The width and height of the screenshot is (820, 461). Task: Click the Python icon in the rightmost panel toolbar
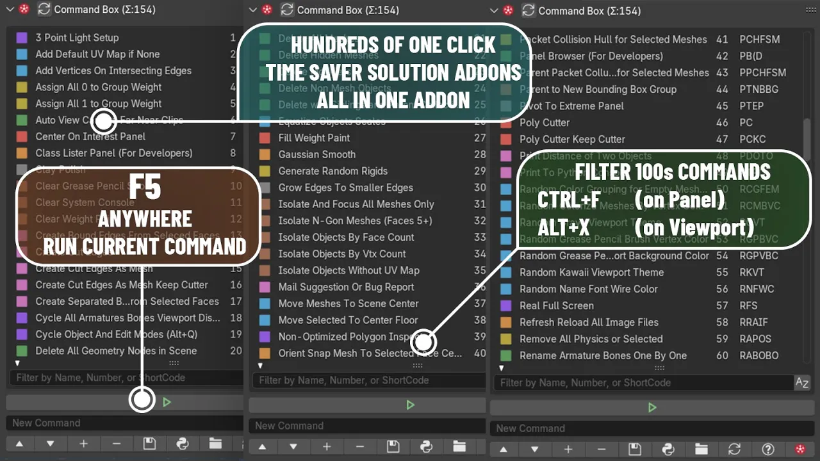coord(668,449)
